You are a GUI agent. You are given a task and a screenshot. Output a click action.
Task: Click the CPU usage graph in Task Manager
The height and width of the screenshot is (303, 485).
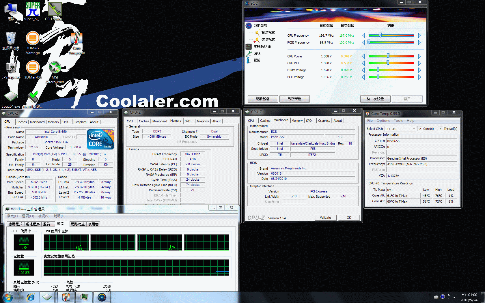coord(24,242)
